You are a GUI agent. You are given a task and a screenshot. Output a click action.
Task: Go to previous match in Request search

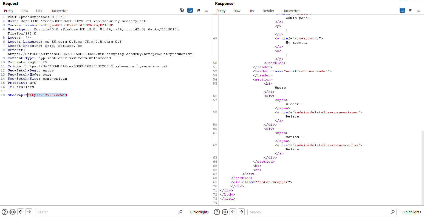(21, 212)
